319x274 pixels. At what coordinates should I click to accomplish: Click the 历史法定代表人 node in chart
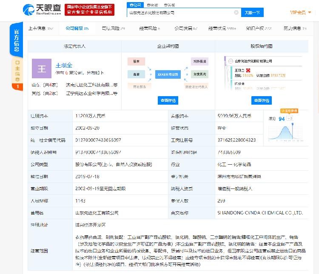coord(196,87)
